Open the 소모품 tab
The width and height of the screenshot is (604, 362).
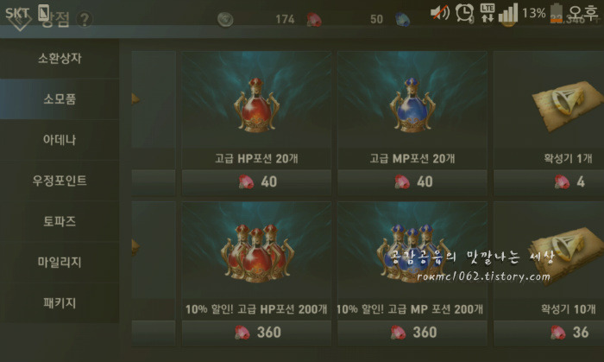[60, 99]
